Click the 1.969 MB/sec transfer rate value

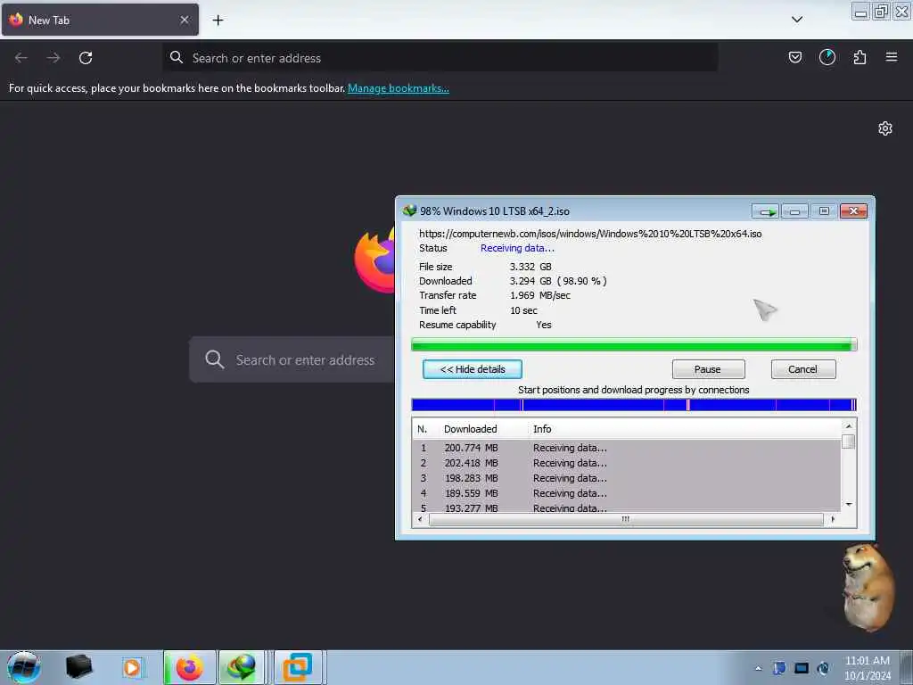(x=539, y=295)
